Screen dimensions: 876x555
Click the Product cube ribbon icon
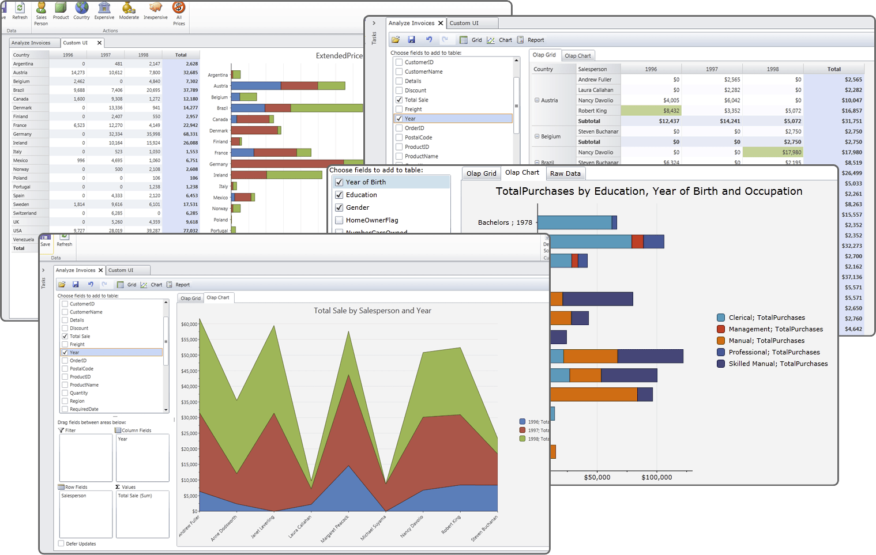(61, 7)
